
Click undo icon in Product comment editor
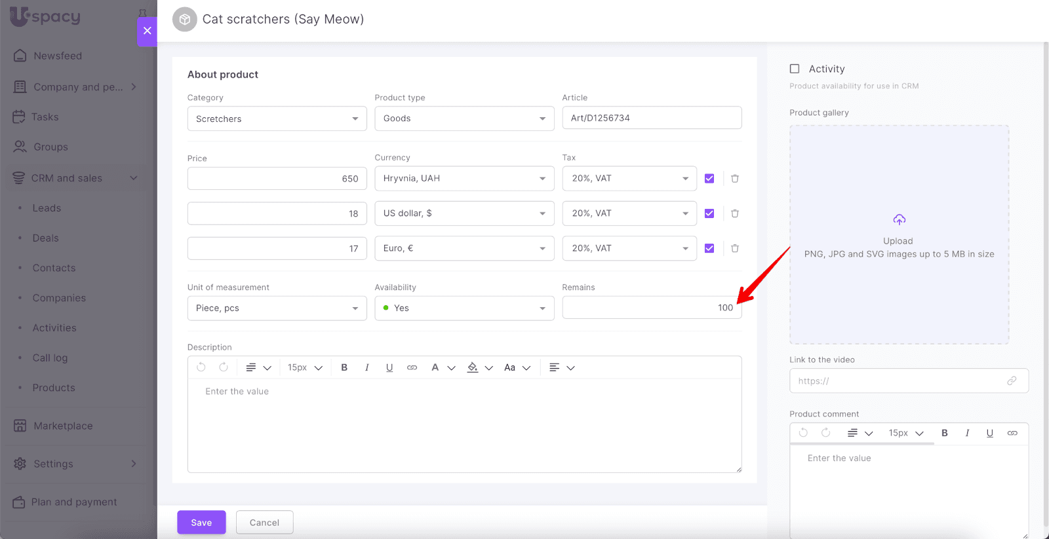(x=803, y=433)
